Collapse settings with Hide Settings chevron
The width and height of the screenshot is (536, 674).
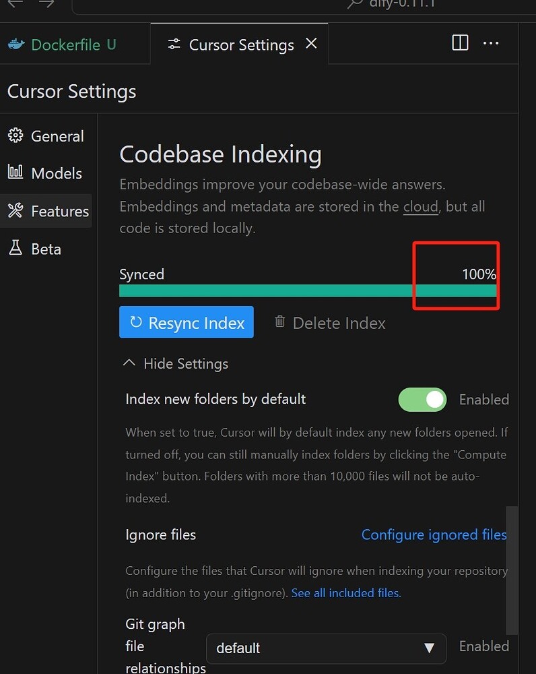click(129, 363)
